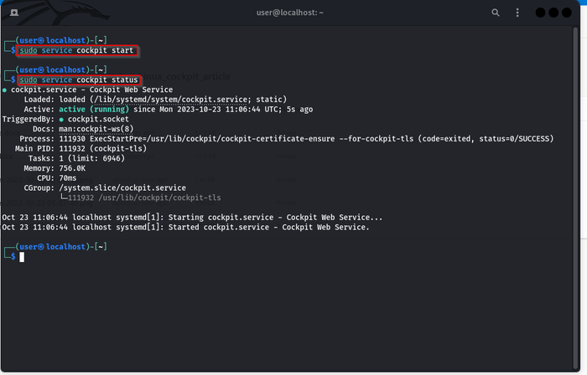Close the terminal window
This screenshot has height=375, width=587.
pyautogui.click(x=566, y=13)
